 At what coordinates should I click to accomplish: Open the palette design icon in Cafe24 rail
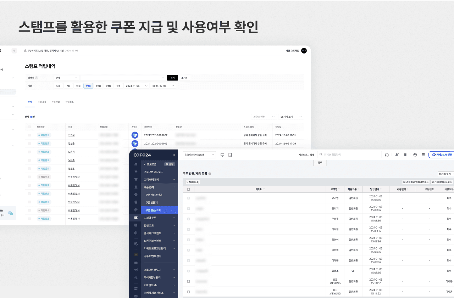click(x=136, y=210)
